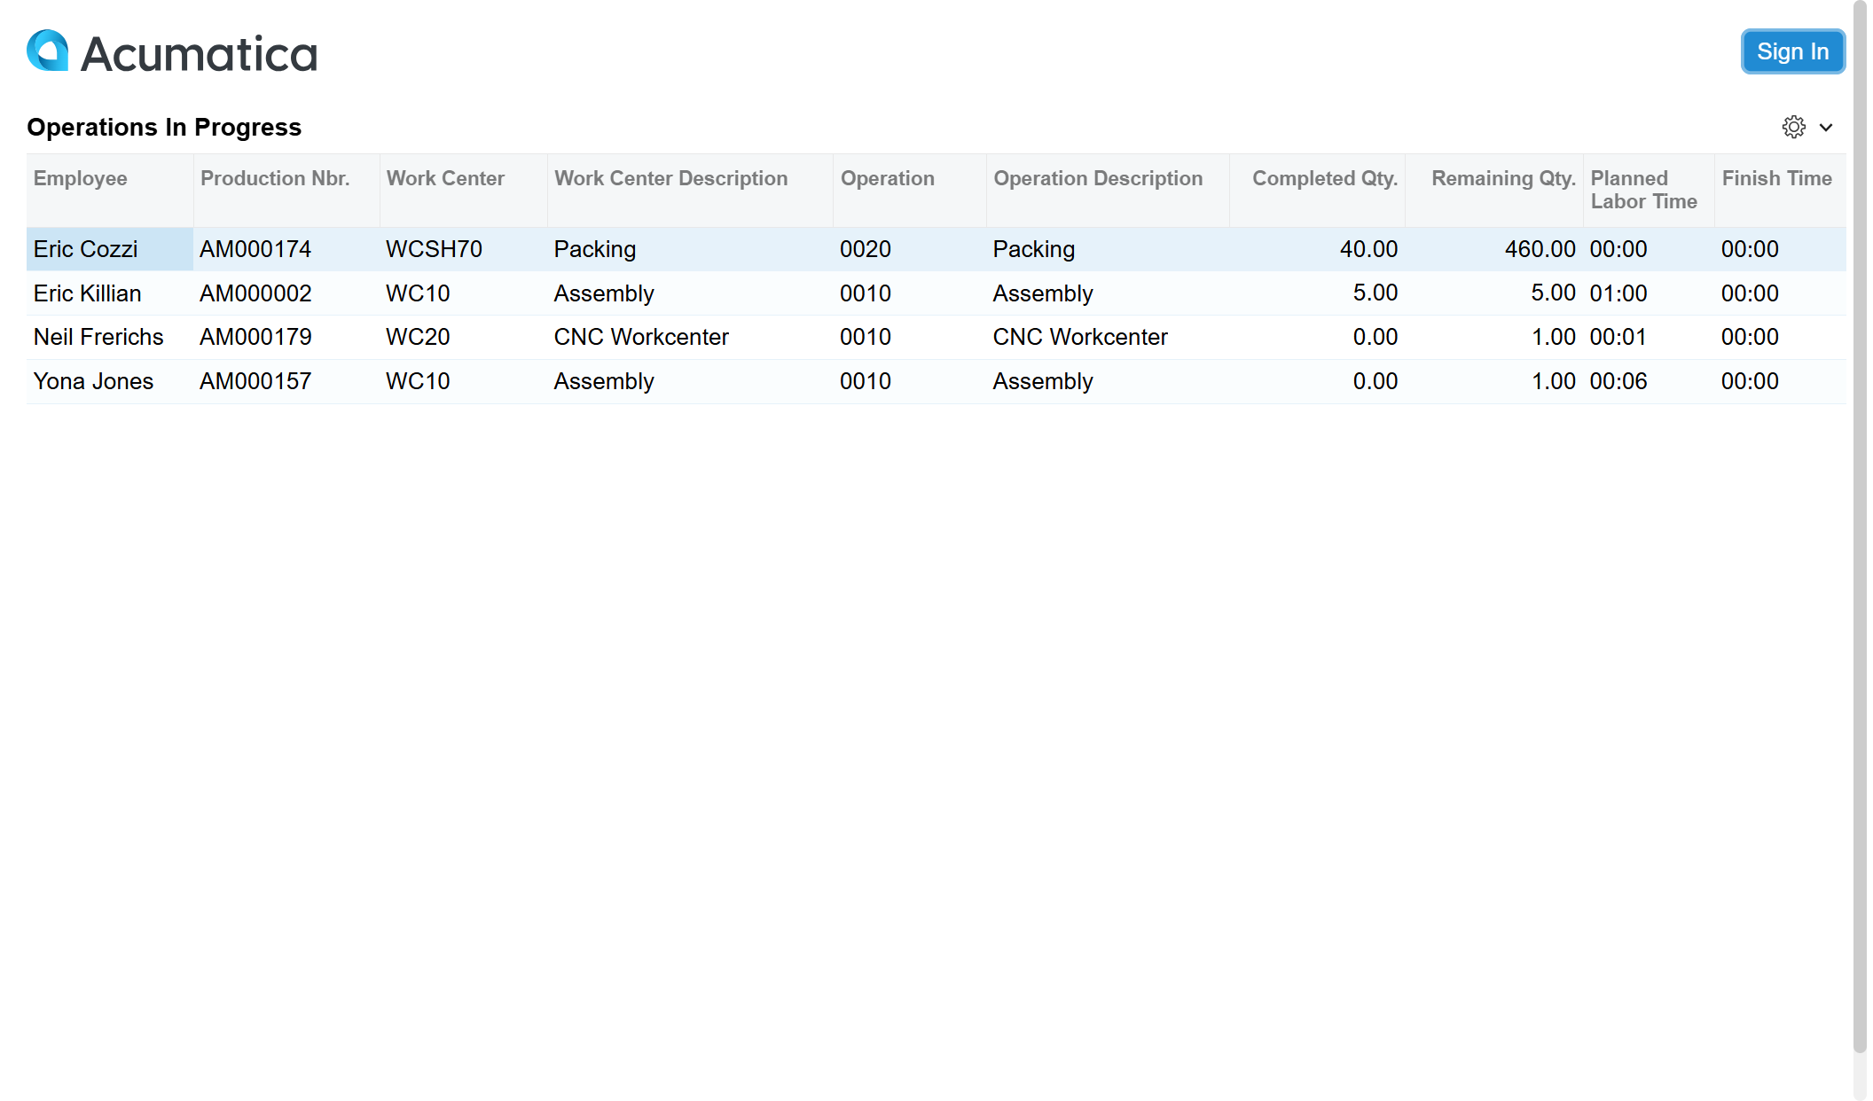Image resolution: width=1873 pixels, height=1101 pixels.
Task: Click production number AM000179 cell
Action: click(x=255, y=337)
